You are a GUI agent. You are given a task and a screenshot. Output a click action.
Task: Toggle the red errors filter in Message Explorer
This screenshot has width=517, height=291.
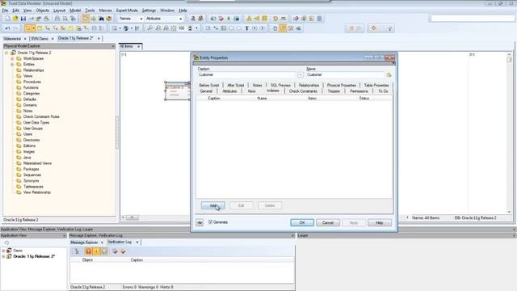pos(88,251)
